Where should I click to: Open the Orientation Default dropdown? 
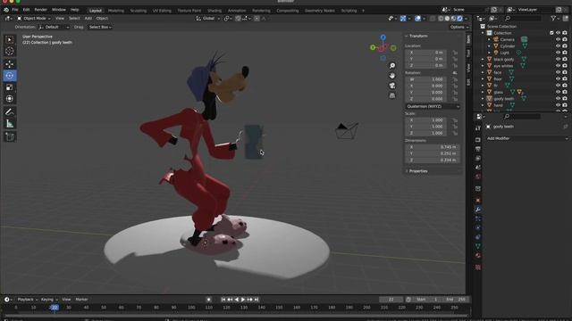54,27
